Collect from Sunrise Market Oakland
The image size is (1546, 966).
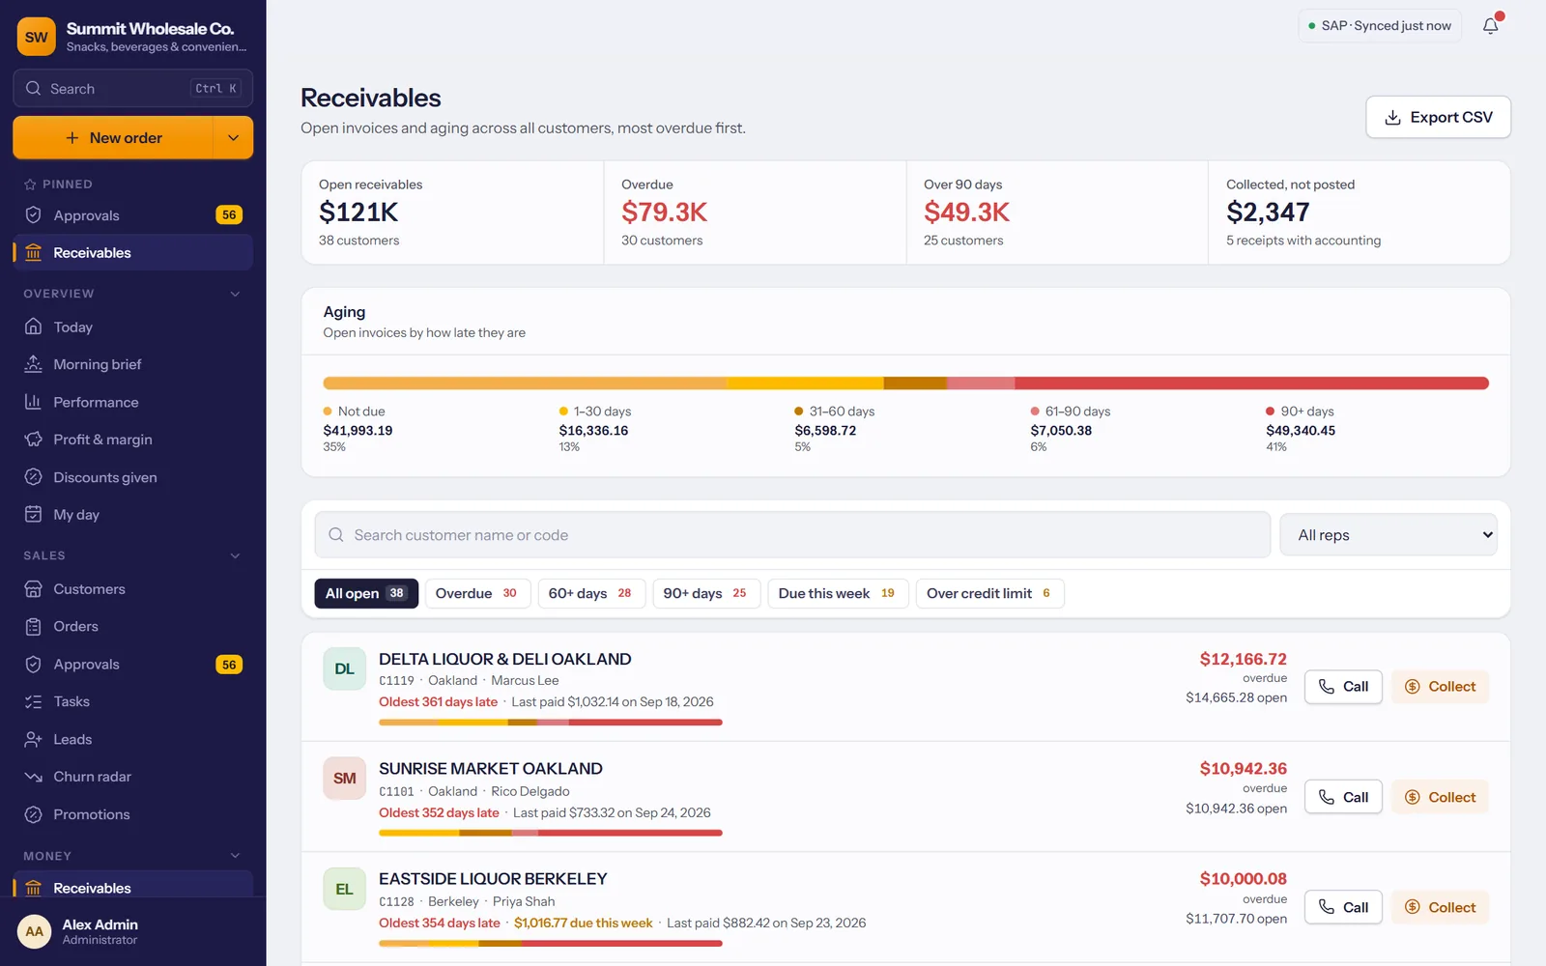click(x=1440, y=797)
